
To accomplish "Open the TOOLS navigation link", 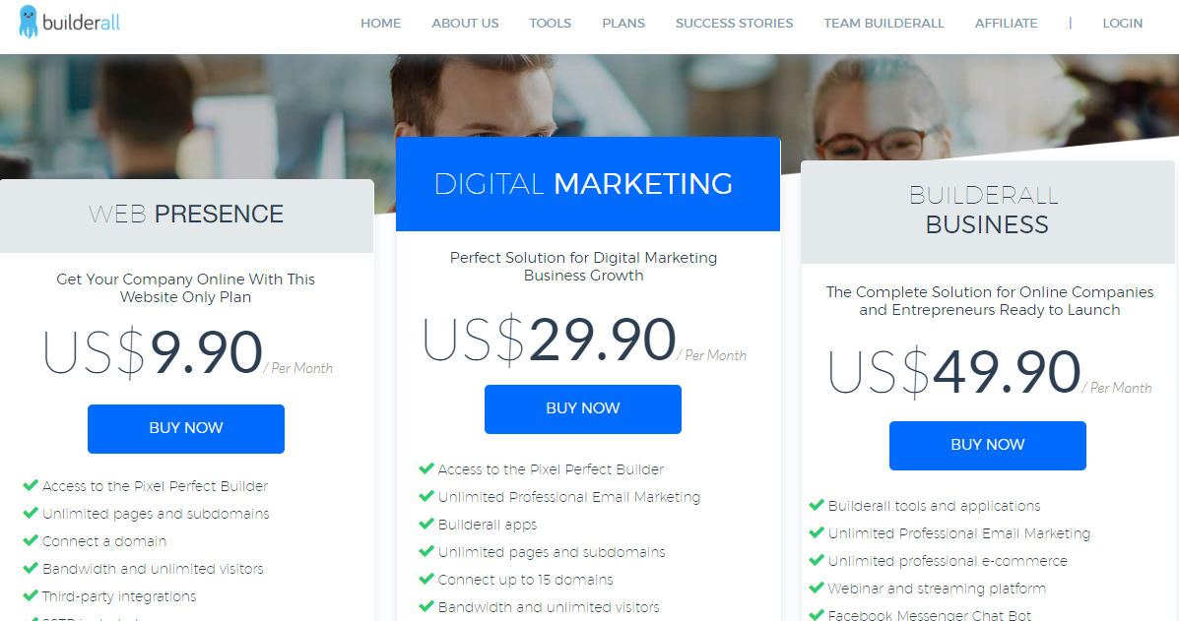I will point(550,24).
